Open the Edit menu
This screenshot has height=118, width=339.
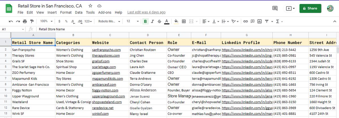point(30,12)
